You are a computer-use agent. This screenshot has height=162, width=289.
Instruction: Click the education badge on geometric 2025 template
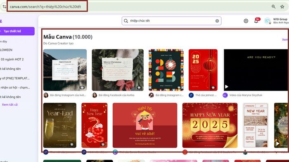click(x=179, y=88)
